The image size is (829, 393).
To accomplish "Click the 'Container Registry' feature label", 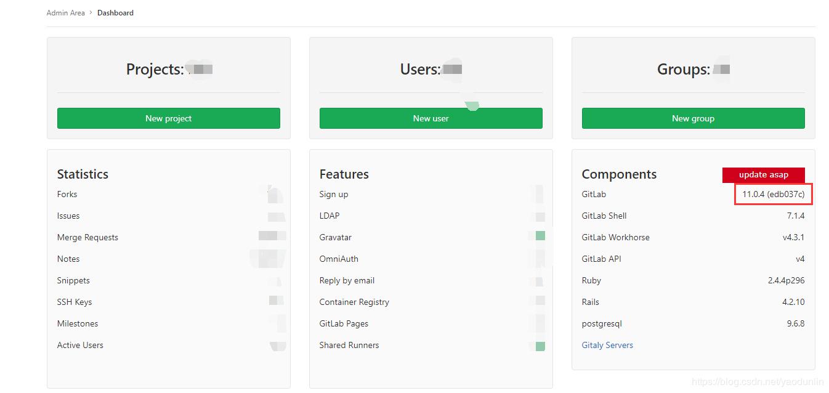I will click(354, 302).
